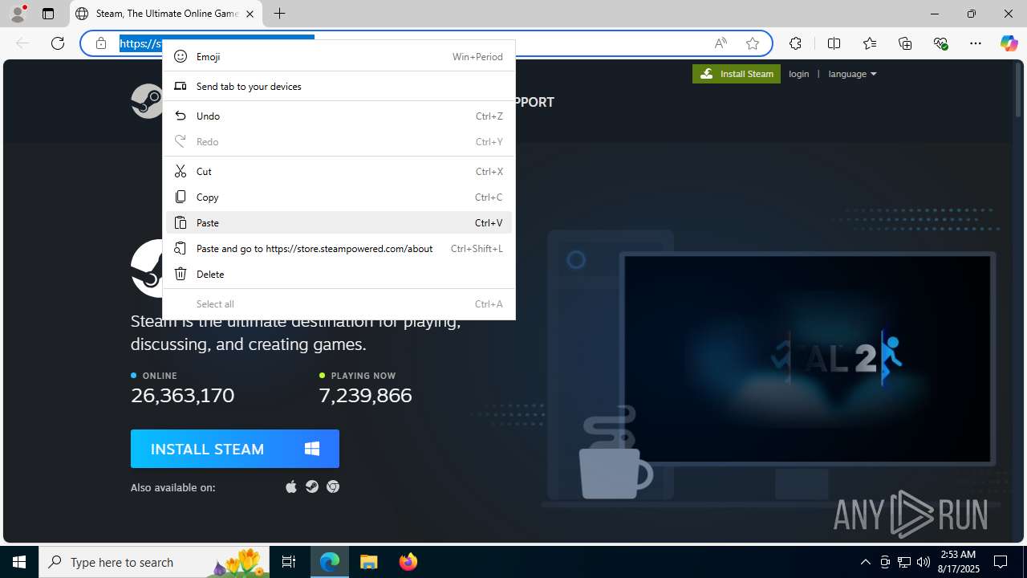Open the browser profile icon
This screenshot has width=1027, height=578.
pos(18,14)
